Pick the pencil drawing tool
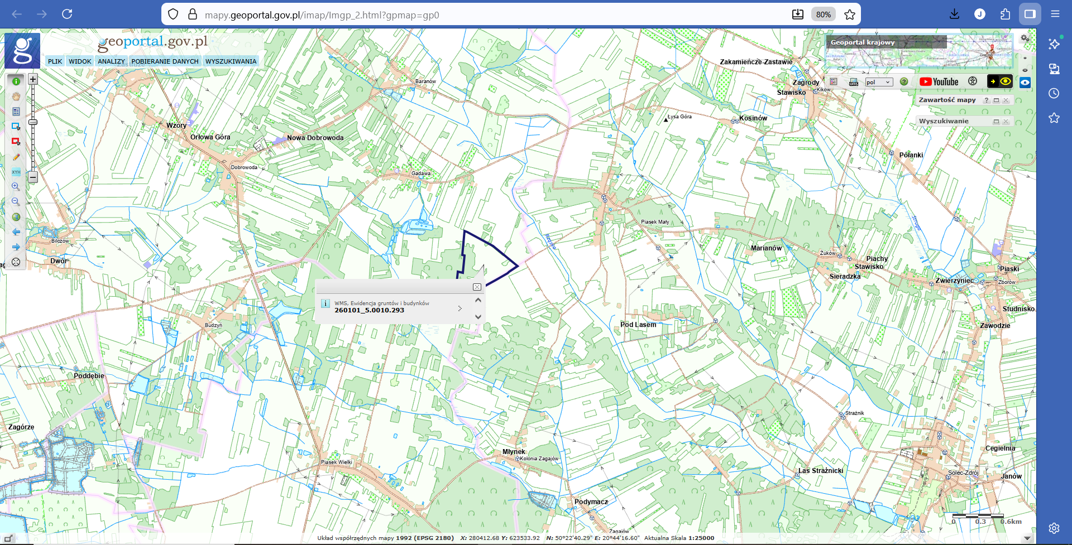This screenshot has height=545, width=1072. pyautogui.click(x=16, y=157)
